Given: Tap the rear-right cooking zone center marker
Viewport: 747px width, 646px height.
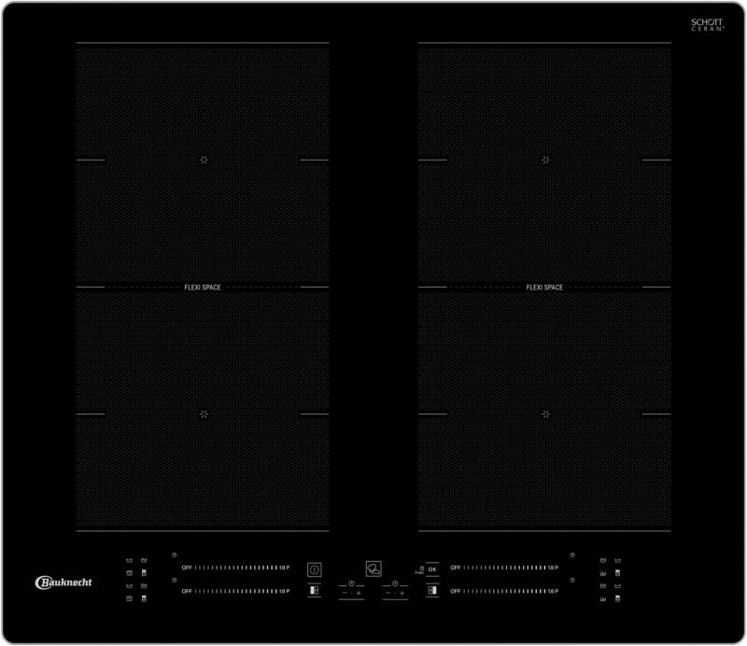Looking at the screenshot, I should (546, 160).
